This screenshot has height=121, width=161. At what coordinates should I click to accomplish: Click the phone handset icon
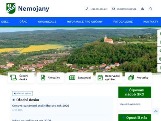87,9
